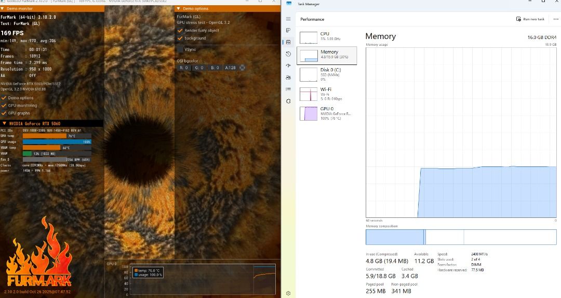The height and width of the screenshot is (298, 561).
Task: Click the Cached 3.4 GB value
Action: (410, 276)
